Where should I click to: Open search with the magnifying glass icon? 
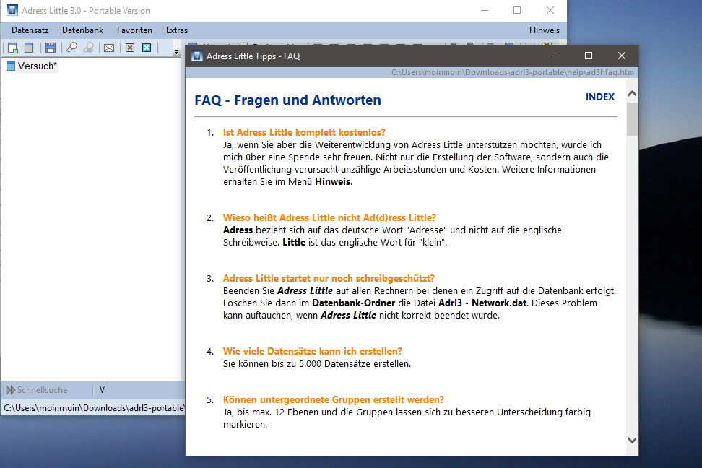pos(71,48)
